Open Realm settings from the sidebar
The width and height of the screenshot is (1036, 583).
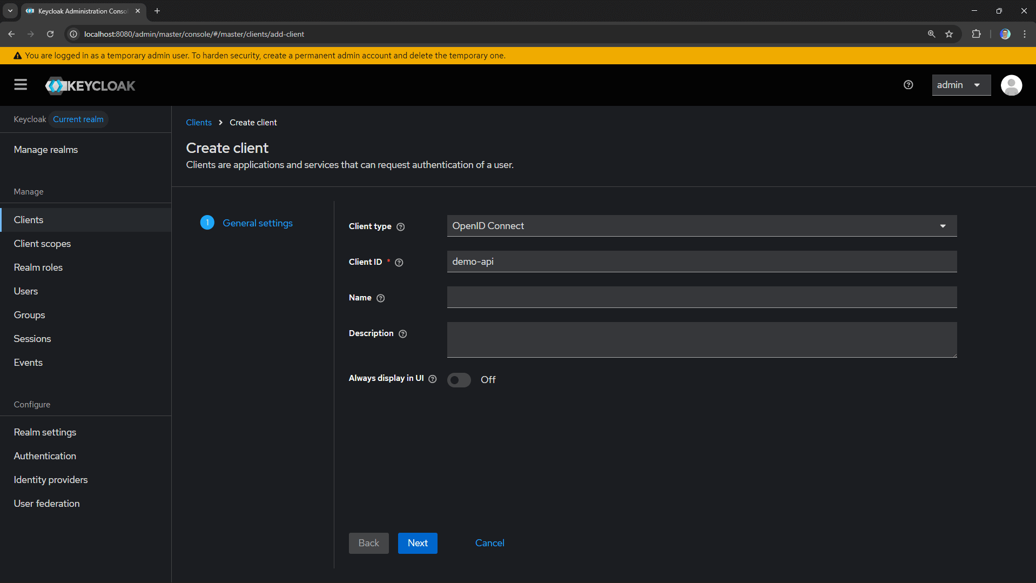click(45, 432)
